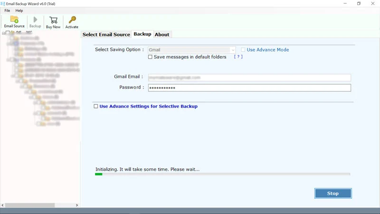
Task: Minimize the Email Backup Wizard window
Action: 345,3
